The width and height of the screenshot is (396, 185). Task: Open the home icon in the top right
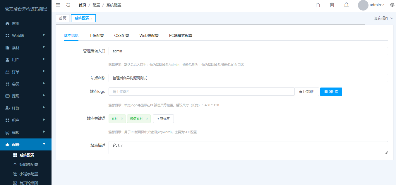click(318, 5)
